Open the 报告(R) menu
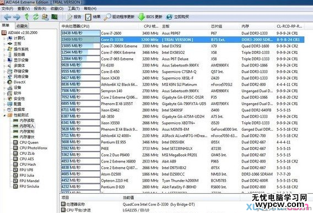This screenshot has width=313, height=213. click(40, 9)
